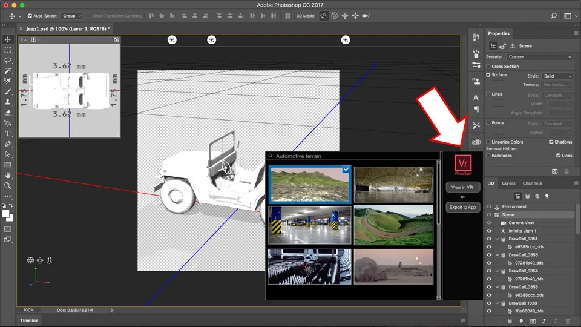Toggle the Auto-Select checkbox
This screenshot has width=581, height=327.
point(30,16)
